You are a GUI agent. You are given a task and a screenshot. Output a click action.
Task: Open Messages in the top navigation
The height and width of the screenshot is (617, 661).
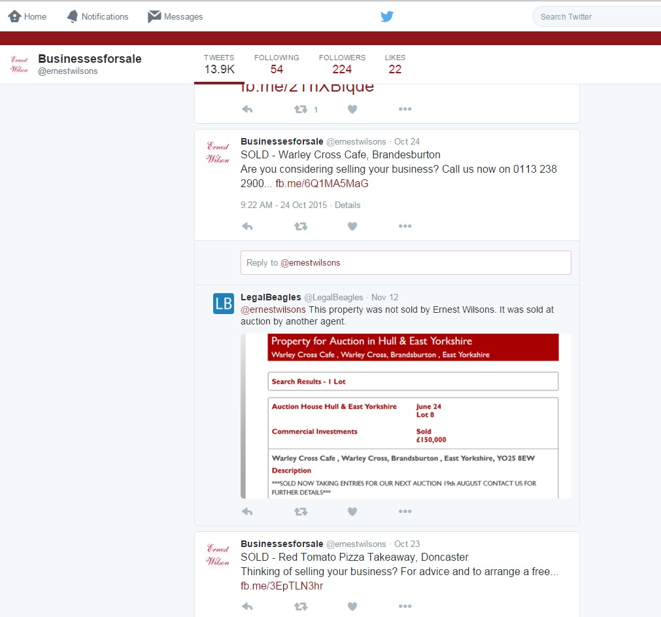(175, 16)
